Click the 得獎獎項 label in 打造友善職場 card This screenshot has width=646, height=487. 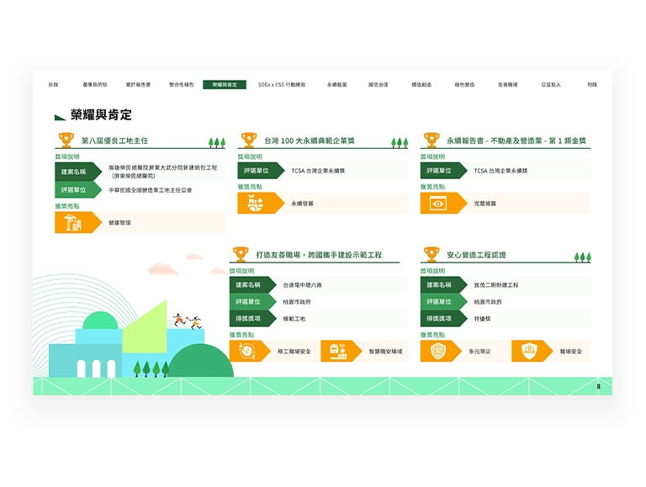[x=248, y=319]
